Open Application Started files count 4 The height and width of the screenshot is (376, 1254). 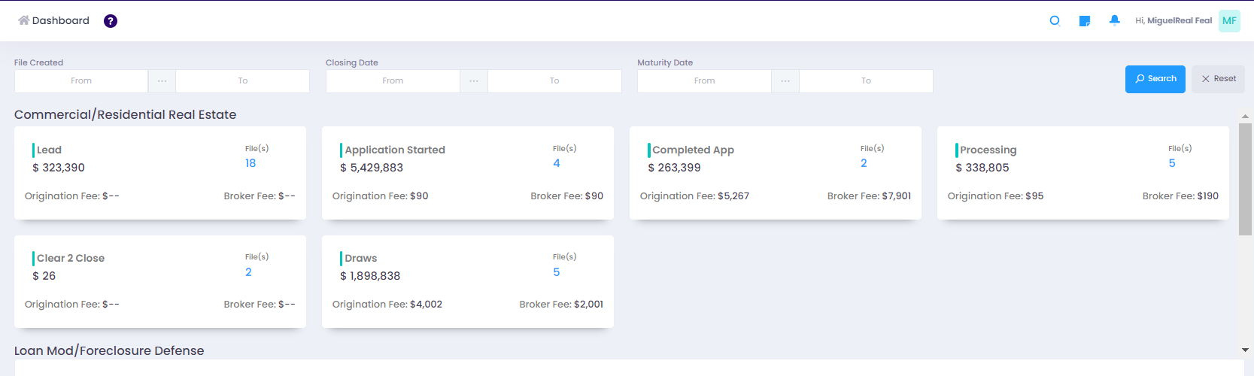tap(557, 163)
